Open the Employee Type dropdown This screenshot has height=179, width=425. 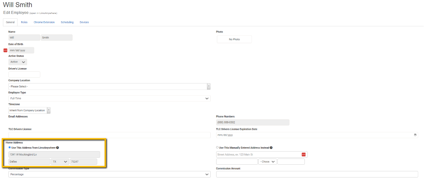tap(109, 98)
